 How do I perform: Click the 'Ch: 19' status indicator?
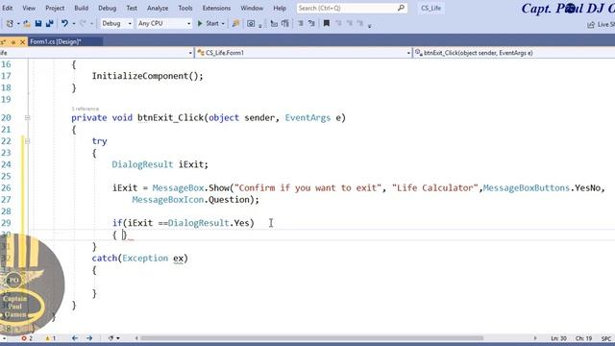pyautogui.click(x=583, y=338)
